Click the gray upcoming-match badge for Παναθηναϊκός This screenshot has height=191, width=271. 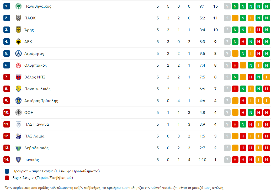point(227,6)
